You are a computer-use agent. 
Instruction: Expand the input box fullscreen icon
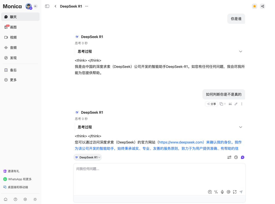(x=235, y=192)
